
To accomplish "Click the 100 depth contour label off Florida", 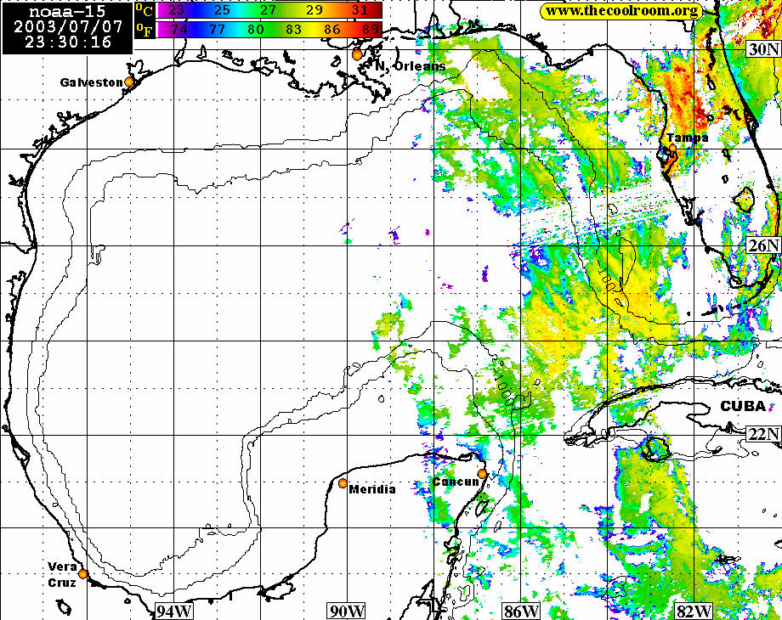I will (x=609, y=280).
